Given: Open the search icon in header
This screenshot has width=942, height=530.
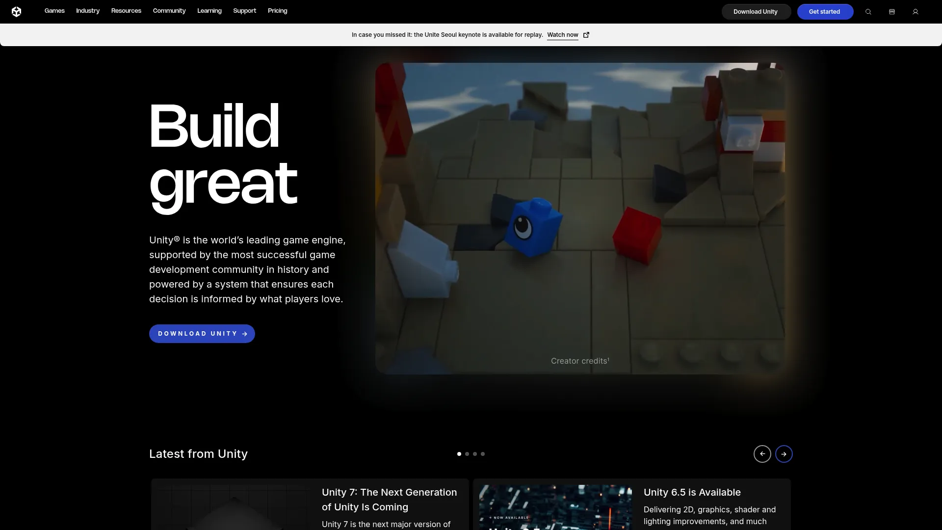Looking at the screenshot, I should coord(868,12).
